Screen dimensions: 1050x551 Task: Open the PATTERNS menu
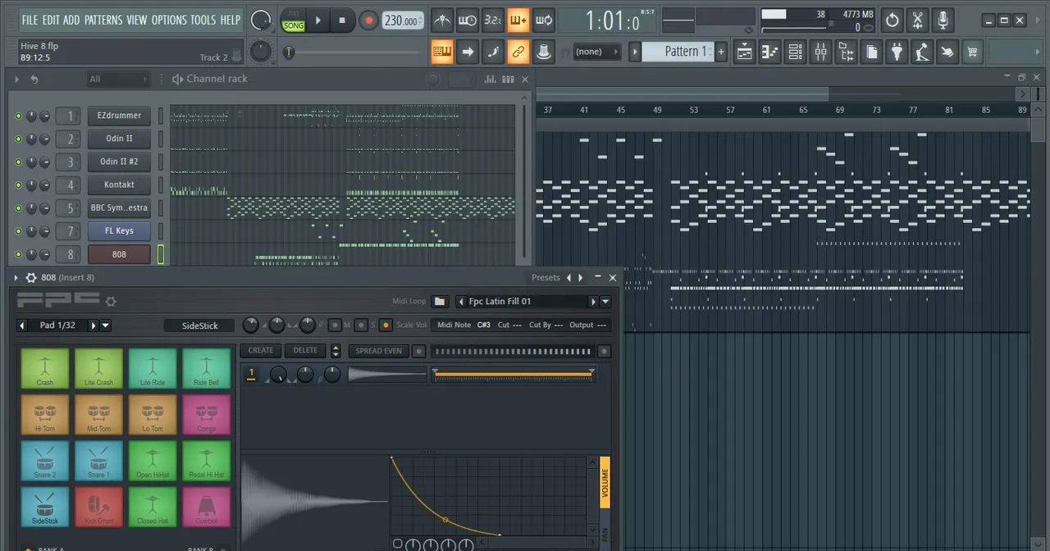pos(103,20)
